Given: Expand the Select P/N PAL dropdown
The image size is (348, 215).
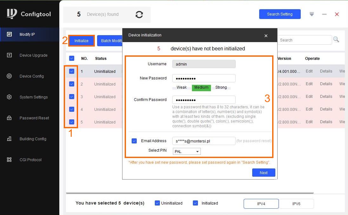Looking at the screenshot, I should tap(187, 152).
